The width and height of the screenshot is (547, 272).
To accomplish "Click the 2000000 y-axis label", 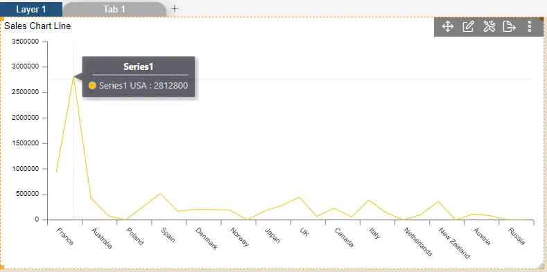I will coord(25,118).
